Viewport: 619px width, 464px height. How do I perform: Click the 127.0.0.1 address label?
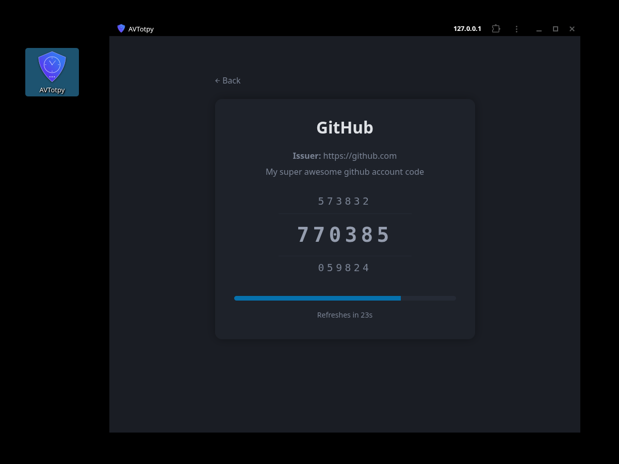coord(467,29)
